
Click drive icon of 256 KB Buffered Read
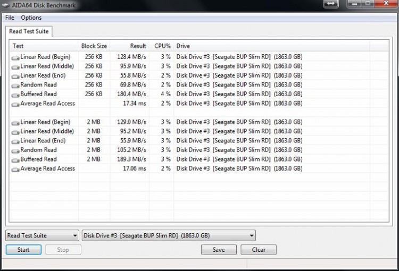point(15,95)
